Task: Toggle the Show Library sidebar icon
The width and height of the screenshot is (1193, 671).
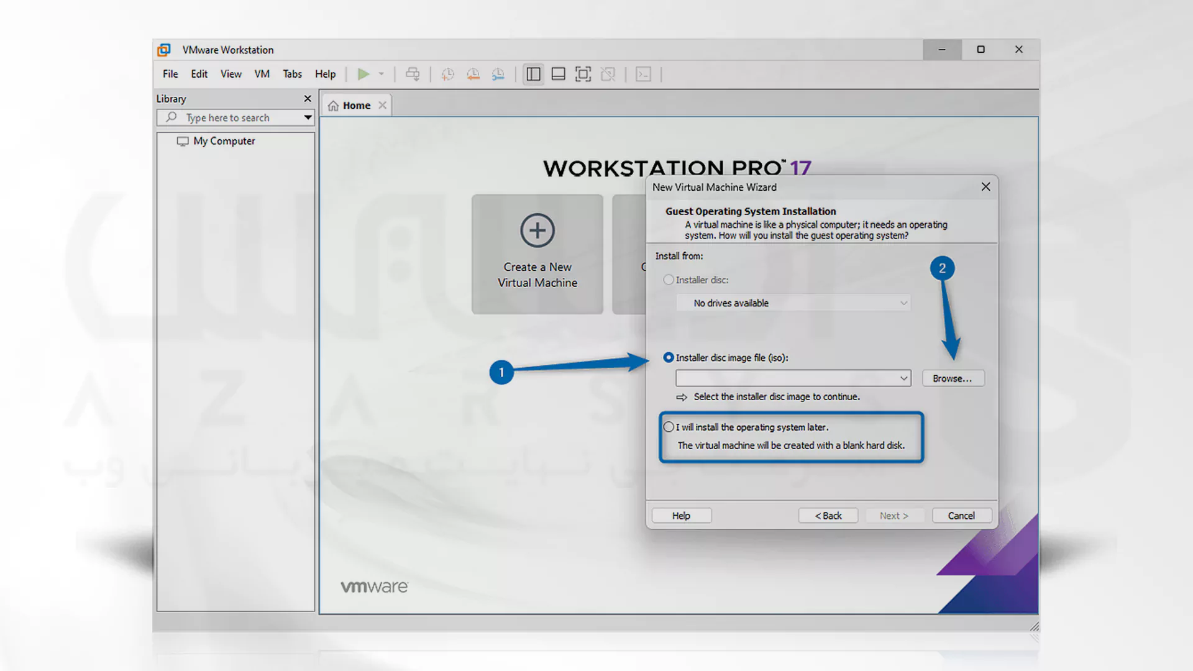Action: (533, 75)
